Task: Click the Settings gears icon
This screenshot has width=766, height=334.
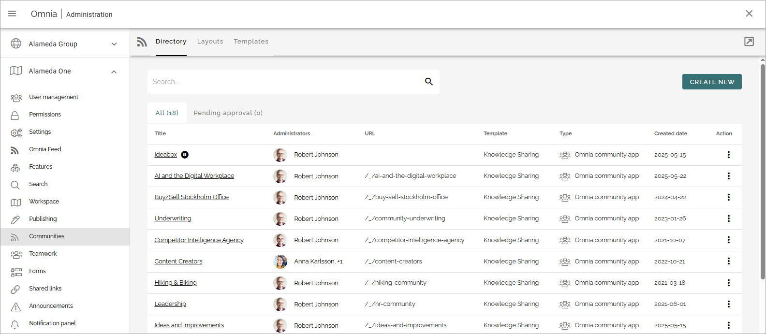Action: click(x=16, y=132)
